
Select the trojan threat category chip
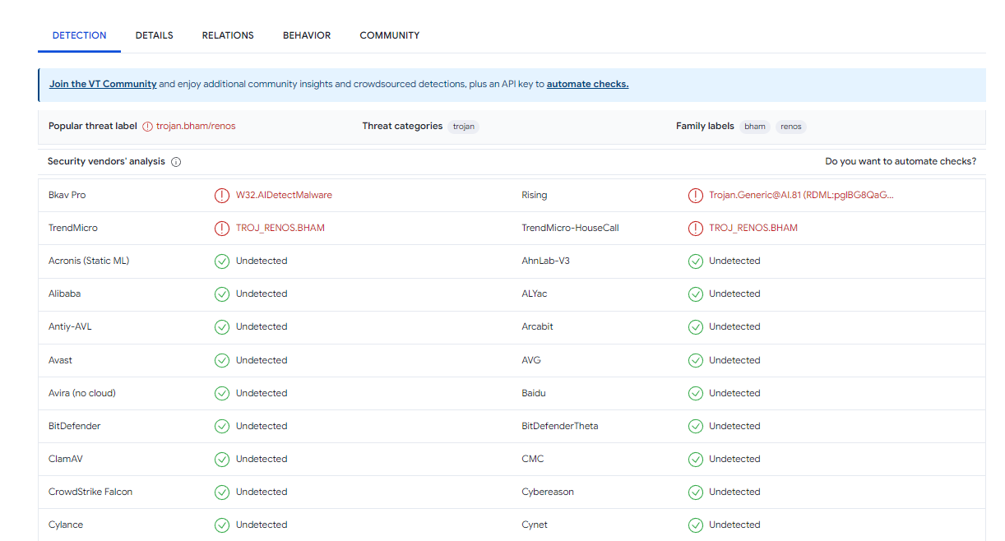point(464,127)
